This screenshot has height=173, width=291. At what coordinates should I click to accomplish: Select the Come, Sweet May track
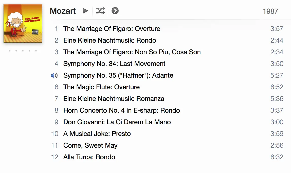tap(90, 145)
